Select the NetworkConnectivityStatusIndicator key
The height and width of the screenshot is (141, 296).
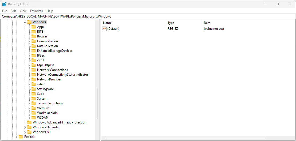(62, 75)
